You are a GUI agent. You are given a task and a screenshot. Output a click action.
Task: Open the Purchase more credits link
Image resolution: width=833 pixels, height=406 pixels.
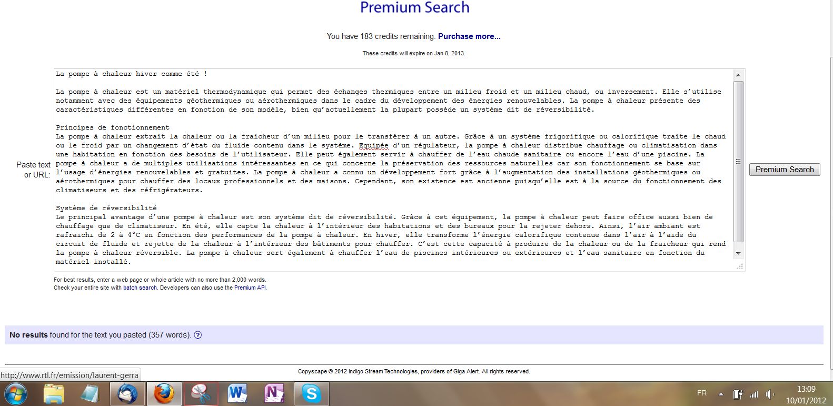[x=469, y=36]
